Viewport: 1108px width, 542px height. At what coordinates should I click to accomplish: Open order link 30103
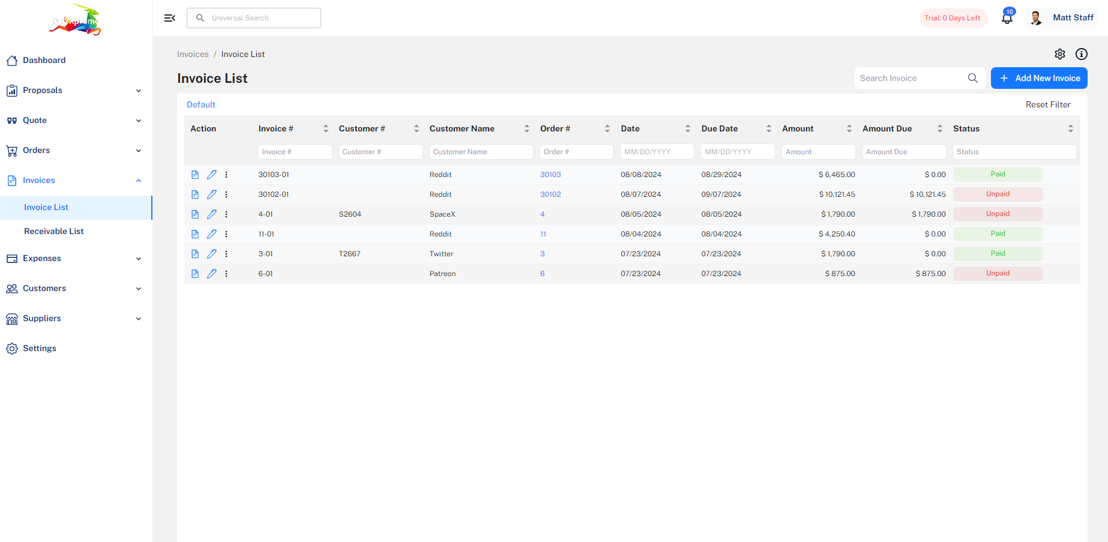550,175
